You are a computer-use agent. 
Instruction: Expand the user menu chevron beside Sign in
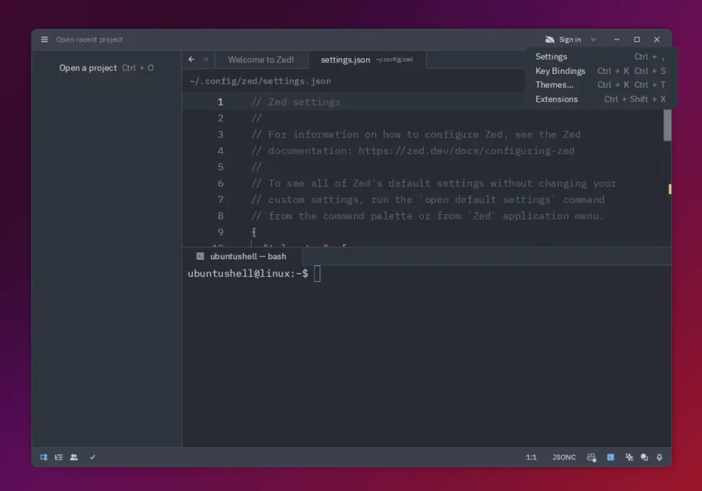594,40
